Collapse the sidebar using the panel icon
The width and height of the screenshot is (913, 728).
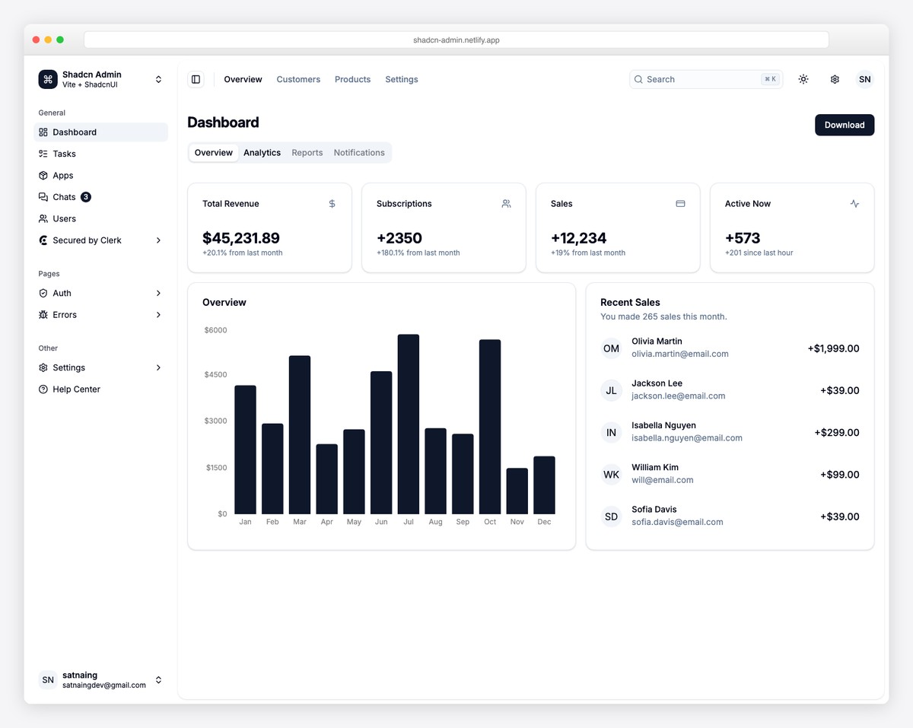click(196, 79)
